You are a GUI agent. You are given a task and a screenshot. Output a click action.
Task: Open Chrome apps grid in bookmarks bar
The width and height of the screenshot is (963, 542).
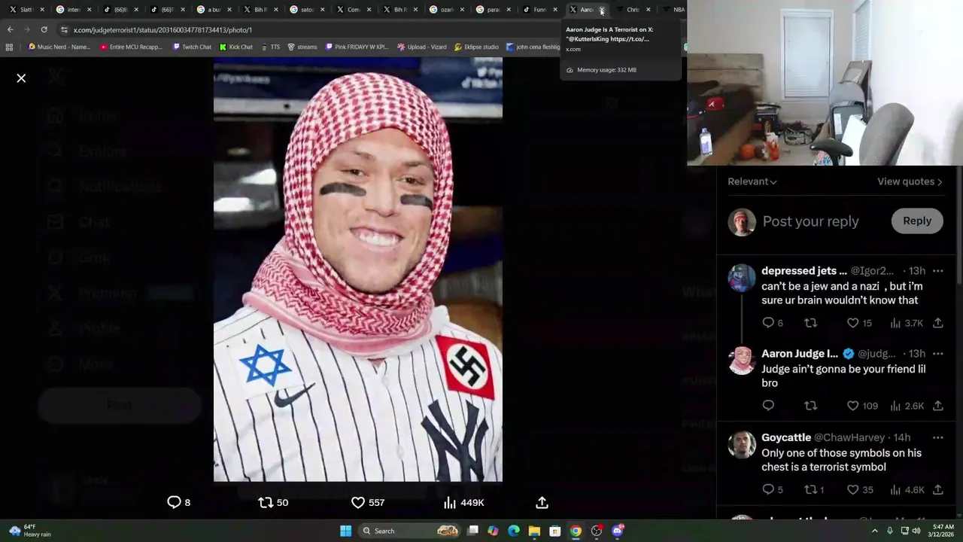tap(9, 47)
